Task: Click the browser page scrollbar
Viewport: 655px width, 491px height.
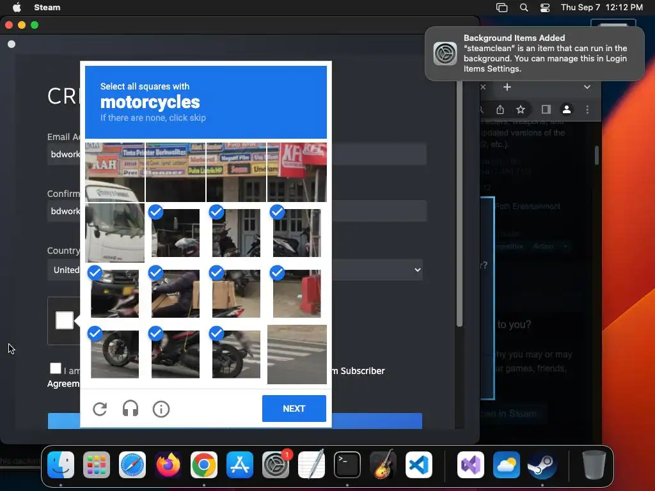Action: pos(597,155)
